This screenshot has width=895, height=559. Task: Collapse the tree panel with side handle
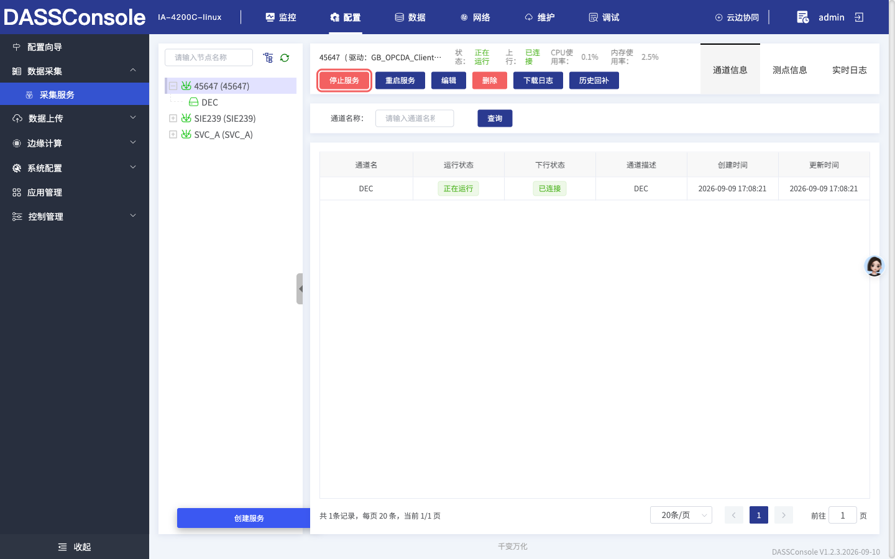[x=300, y=289]
